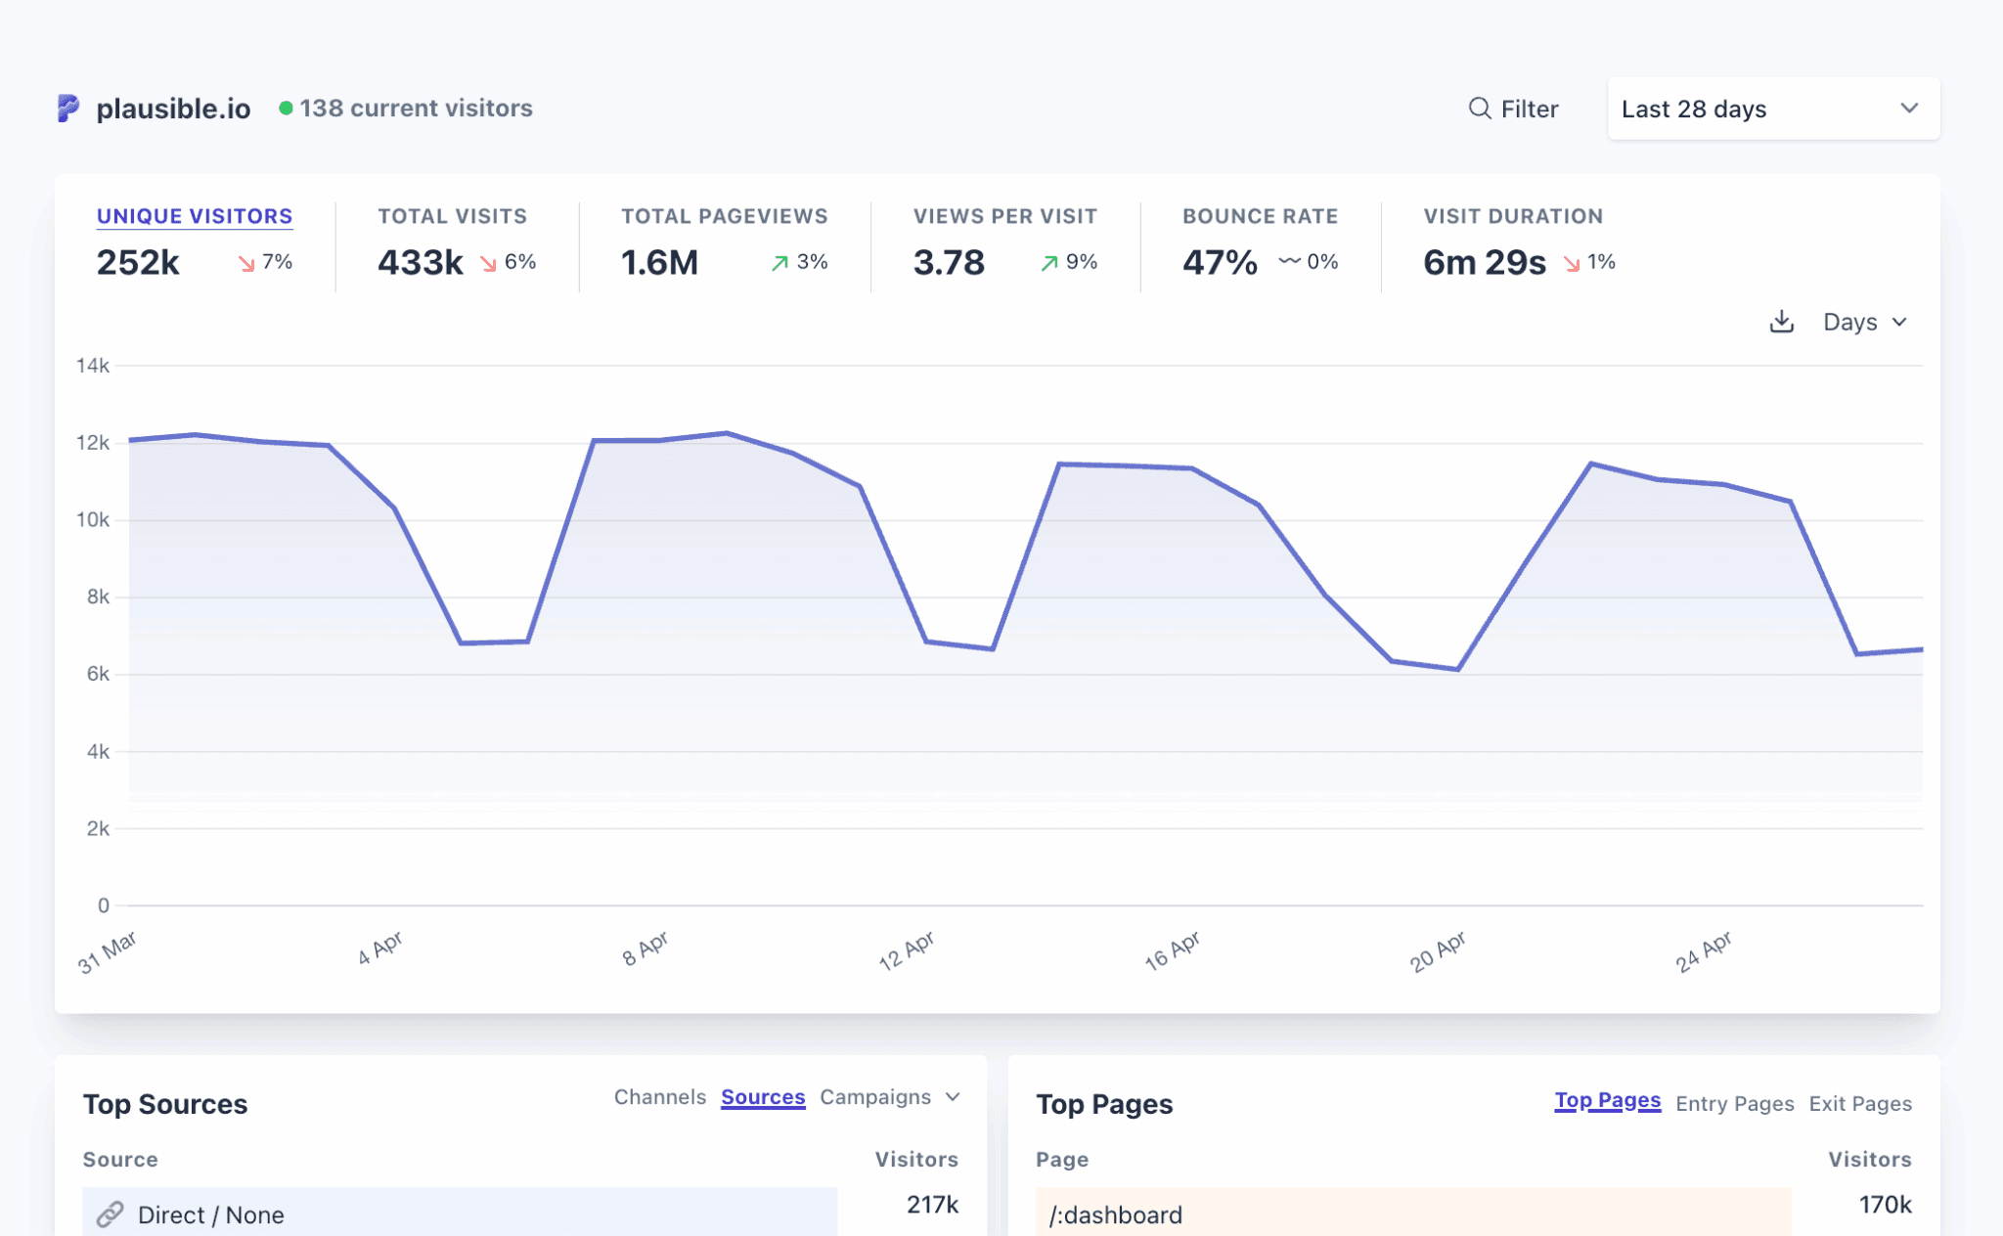Click the Plausible logo icon

(67, 108)
